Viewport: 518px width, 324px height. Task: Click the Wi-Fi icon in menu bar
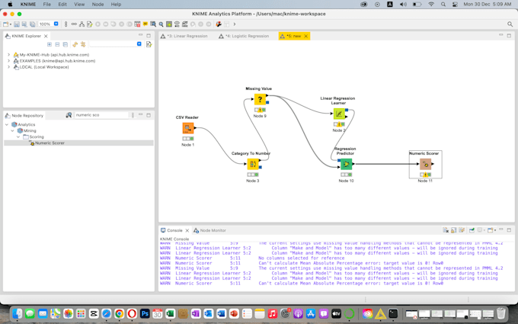click(x=431, y=5)
